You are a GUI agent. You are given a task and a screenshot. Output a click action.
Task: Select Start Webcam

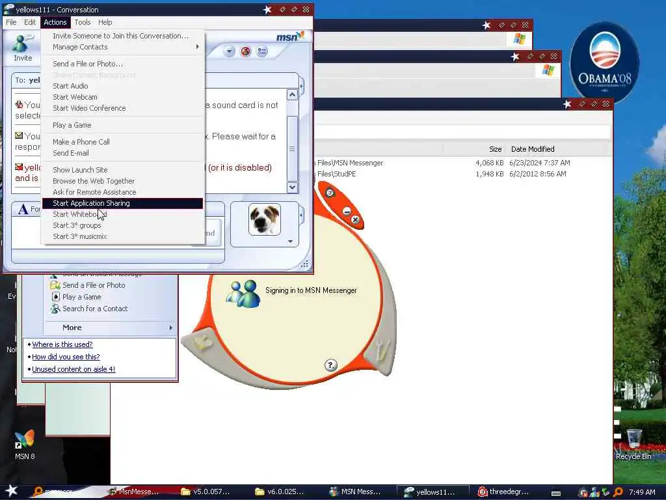[123, 97]
